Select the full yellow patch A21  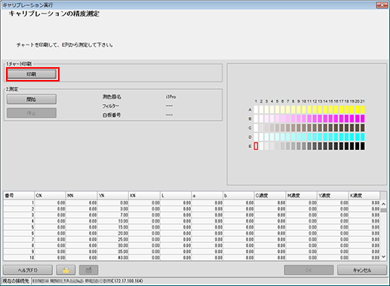click(363, 109)
